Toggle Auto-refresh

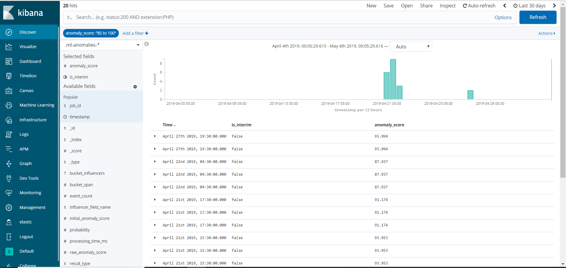479,6
